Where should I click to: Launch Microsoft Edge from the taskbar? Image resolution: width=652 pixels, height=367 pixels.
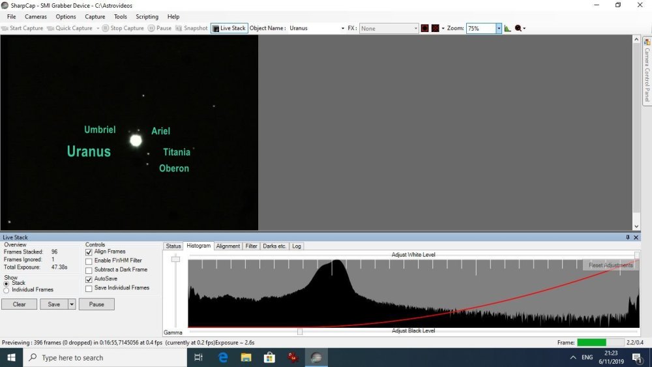tap(222, 357)
